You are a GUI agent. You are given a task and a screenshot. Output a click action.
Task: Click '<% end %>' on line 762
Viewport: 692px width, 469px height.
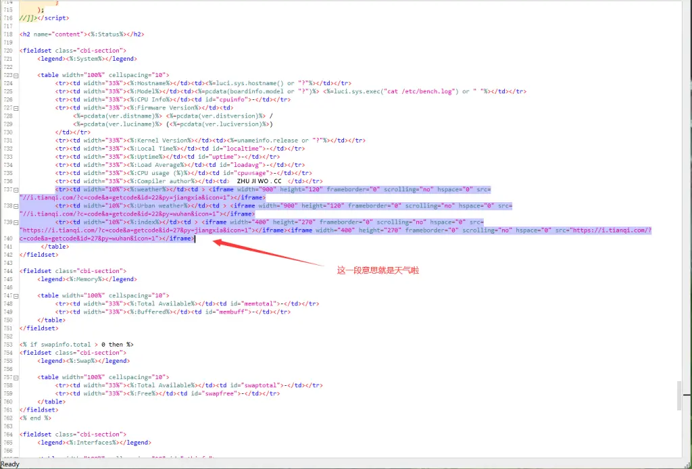coord(35,418)
